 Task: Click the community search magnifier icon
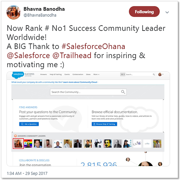pyautogui.click(x=123, y=92)
